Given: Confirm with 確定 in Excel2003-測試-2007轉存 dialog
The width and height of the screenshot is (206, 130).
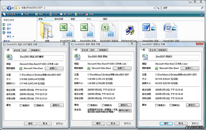Looking at the screenshot, I should pos(31,124).
